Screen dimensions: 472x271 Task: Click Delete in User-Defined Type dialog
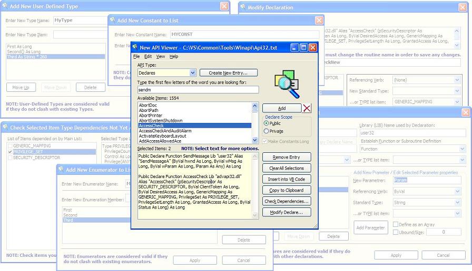[90, 87]
